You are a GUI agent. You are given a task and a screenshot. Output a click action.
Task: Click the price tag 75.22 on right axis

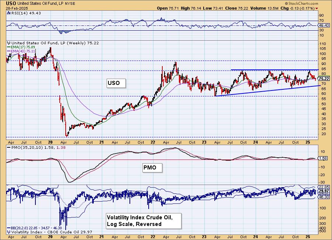coord(324,79)
